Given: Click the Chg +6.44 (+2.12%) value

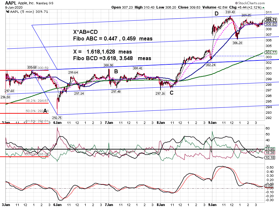Looking at the screenshot, I should 245,7.
